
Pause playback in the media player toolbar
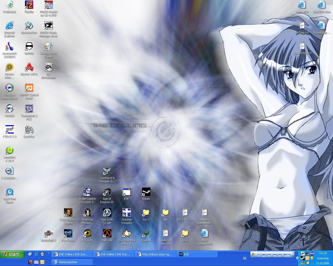tap(263, 255)
